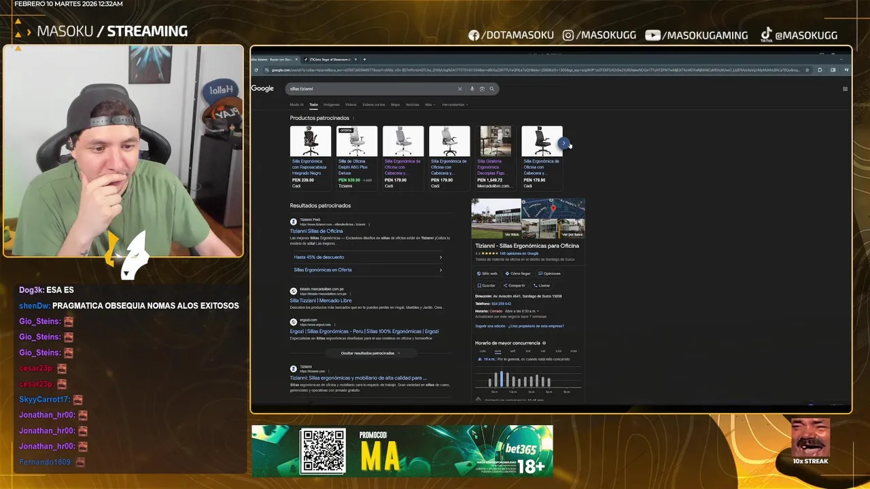The image size is (870, 489).
Task: Click the Instagram icon in overlay header
Action: click(x=568, y=35)
